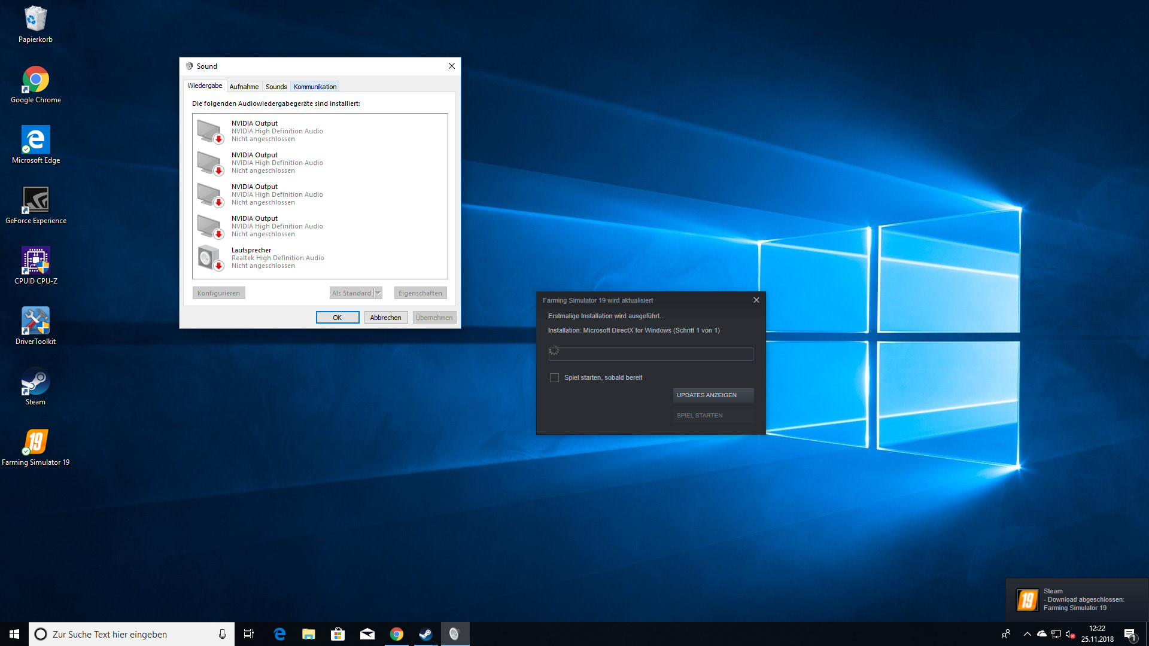Open Microsoft Store from the taskbar
1149x646 pixels.
click(x=338, y=634)
